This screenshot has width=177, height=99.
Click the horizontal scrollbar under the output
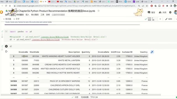[x=81, y=95]
